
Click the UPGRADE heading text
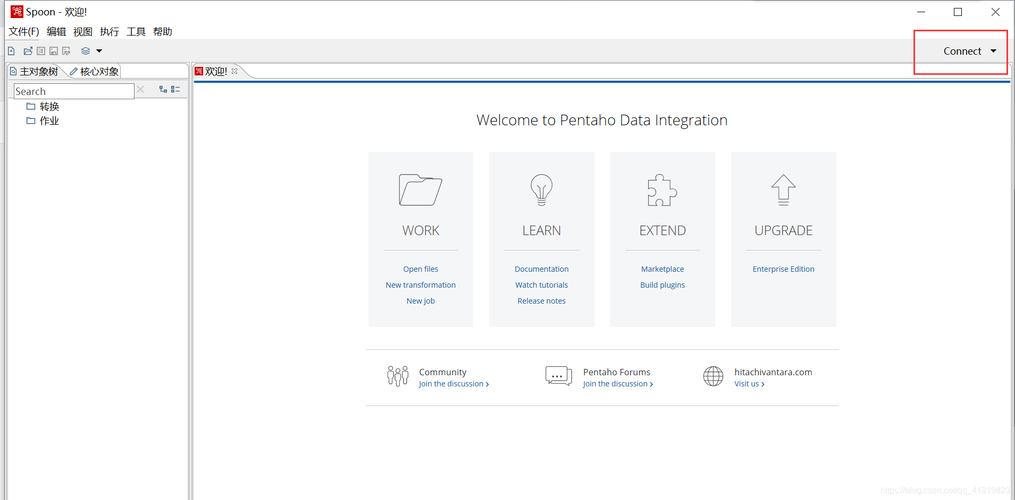pos(783,230)
